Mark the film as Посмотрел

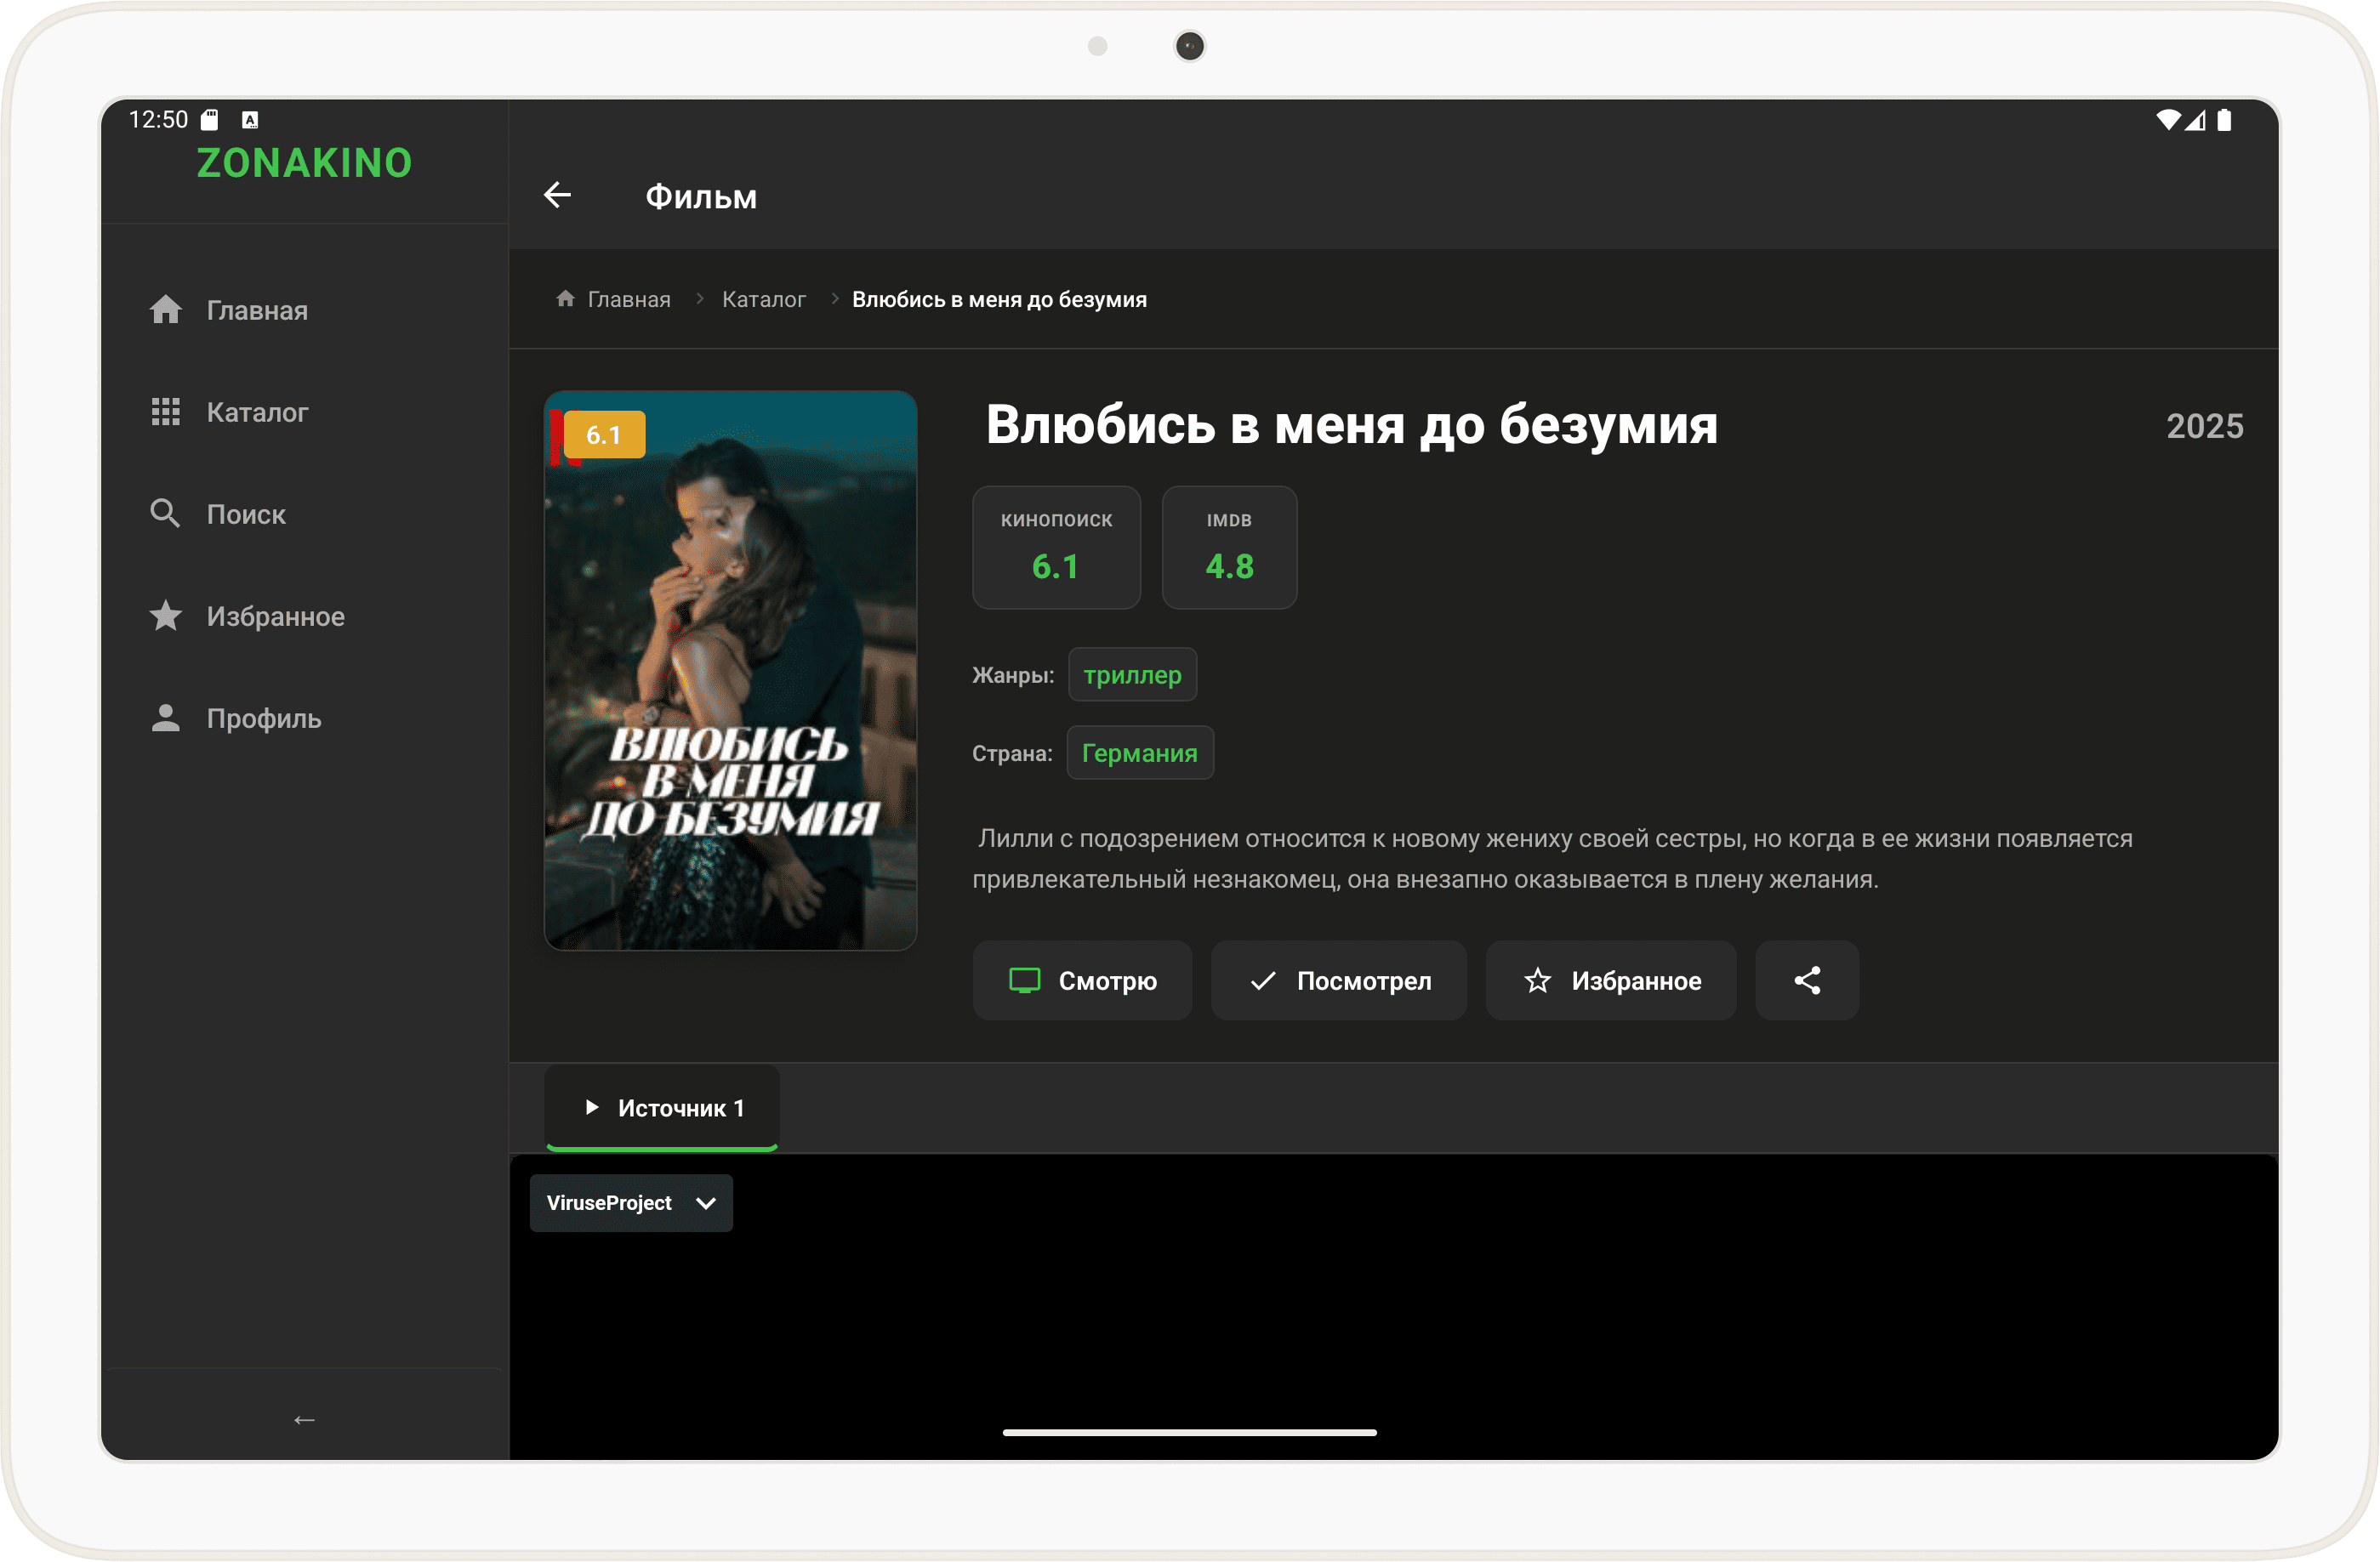1338,980
